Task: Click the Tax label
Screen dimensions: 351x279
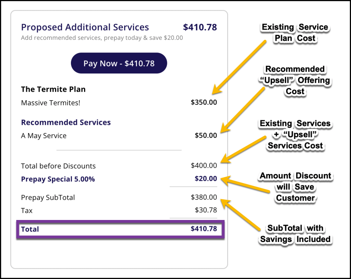Action: tap(27, 211)
